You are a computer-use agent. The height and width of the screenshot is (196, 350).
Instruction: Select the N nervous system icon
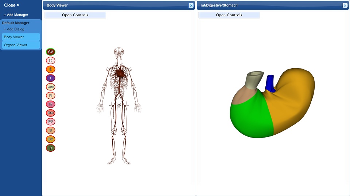tap(50, 95)
